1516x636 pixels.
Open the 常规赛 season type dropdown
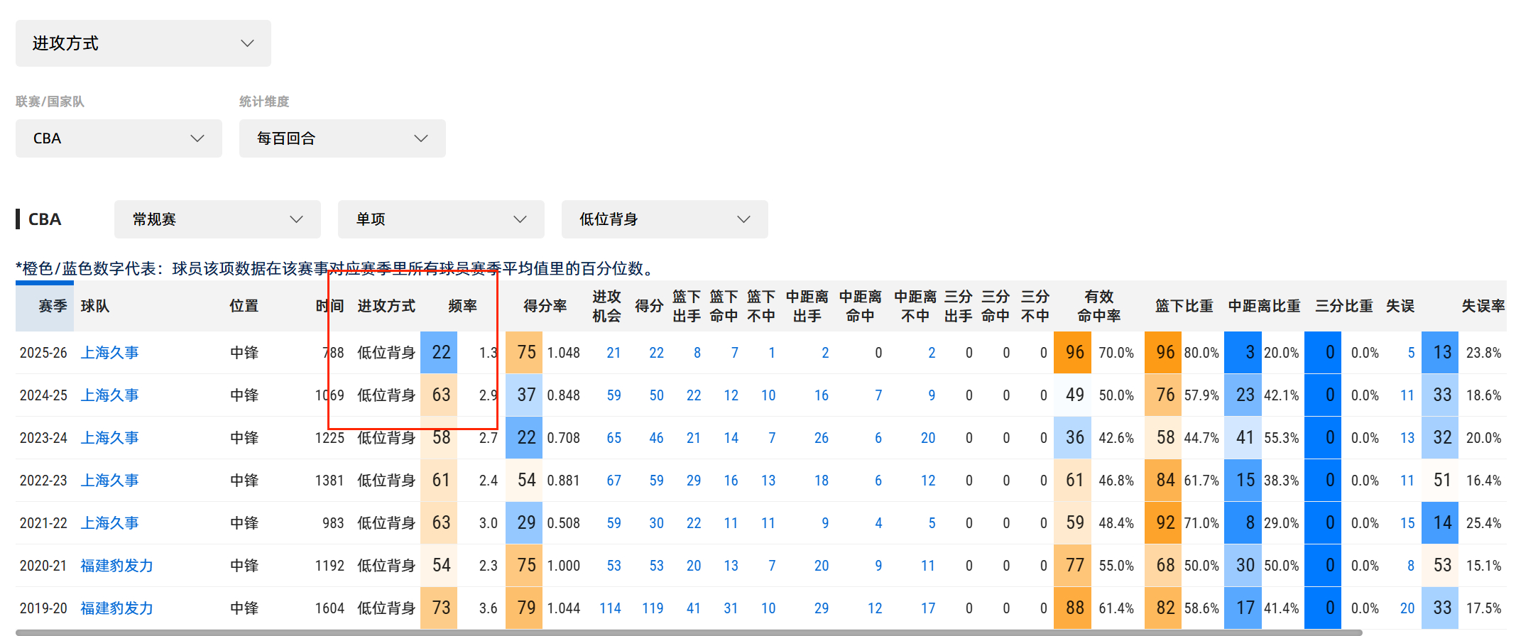[x=217, y=219]
